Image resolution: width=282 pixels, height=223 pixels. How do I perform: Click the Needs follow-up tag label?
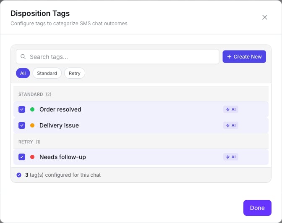point(63,157)
